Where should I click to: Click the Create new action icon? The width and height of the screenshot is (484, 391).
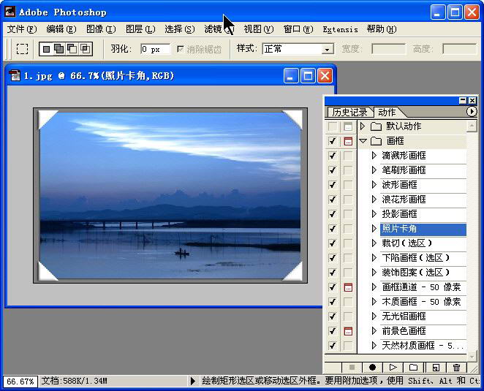pyautogui.click(x=435, y=368)
